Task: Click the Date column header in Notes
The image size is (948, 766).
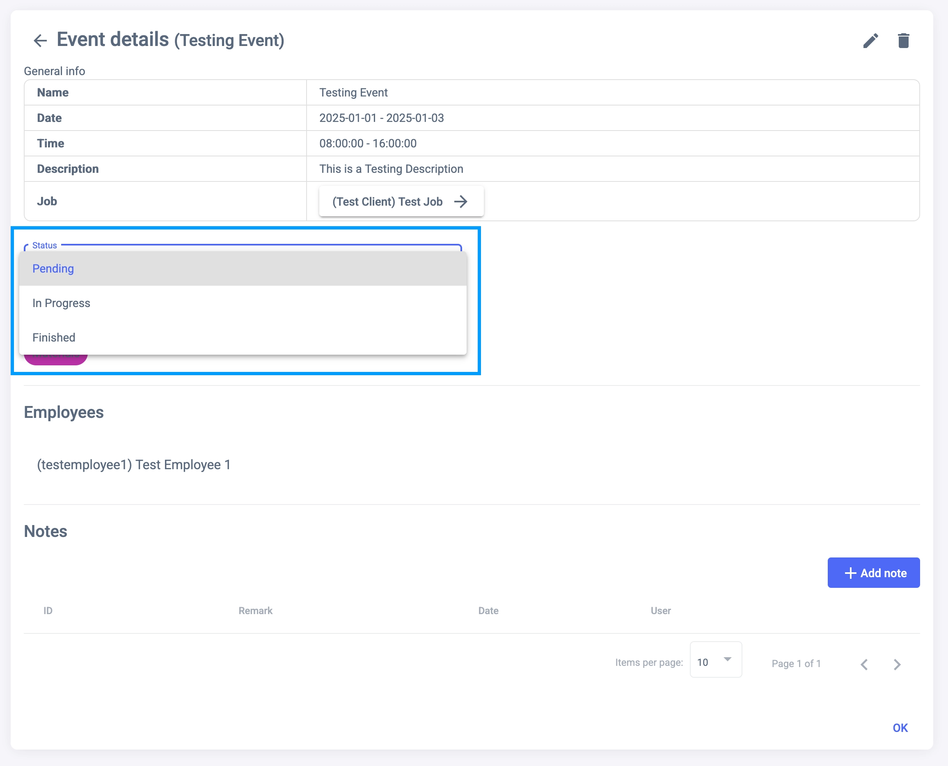Action: pyautogui.click(x=488, y=611)
